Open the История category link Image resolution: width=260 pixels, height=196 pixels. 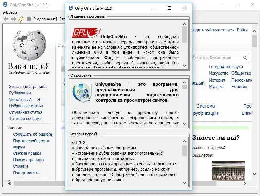click(217, 80)
